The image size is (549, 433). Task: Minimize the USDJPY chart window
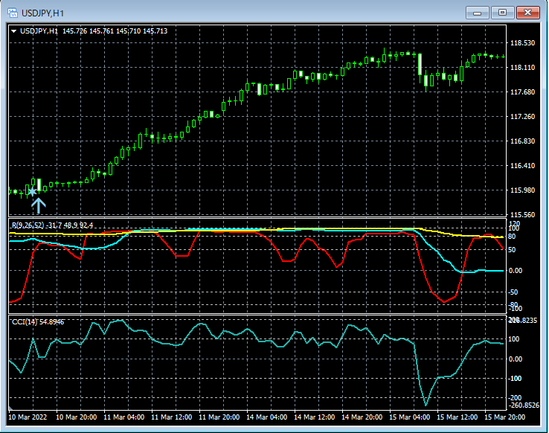point(477,13)
